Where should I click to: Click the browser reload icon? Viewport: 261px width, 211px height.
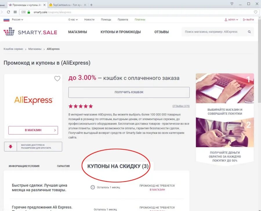(8, 12)
